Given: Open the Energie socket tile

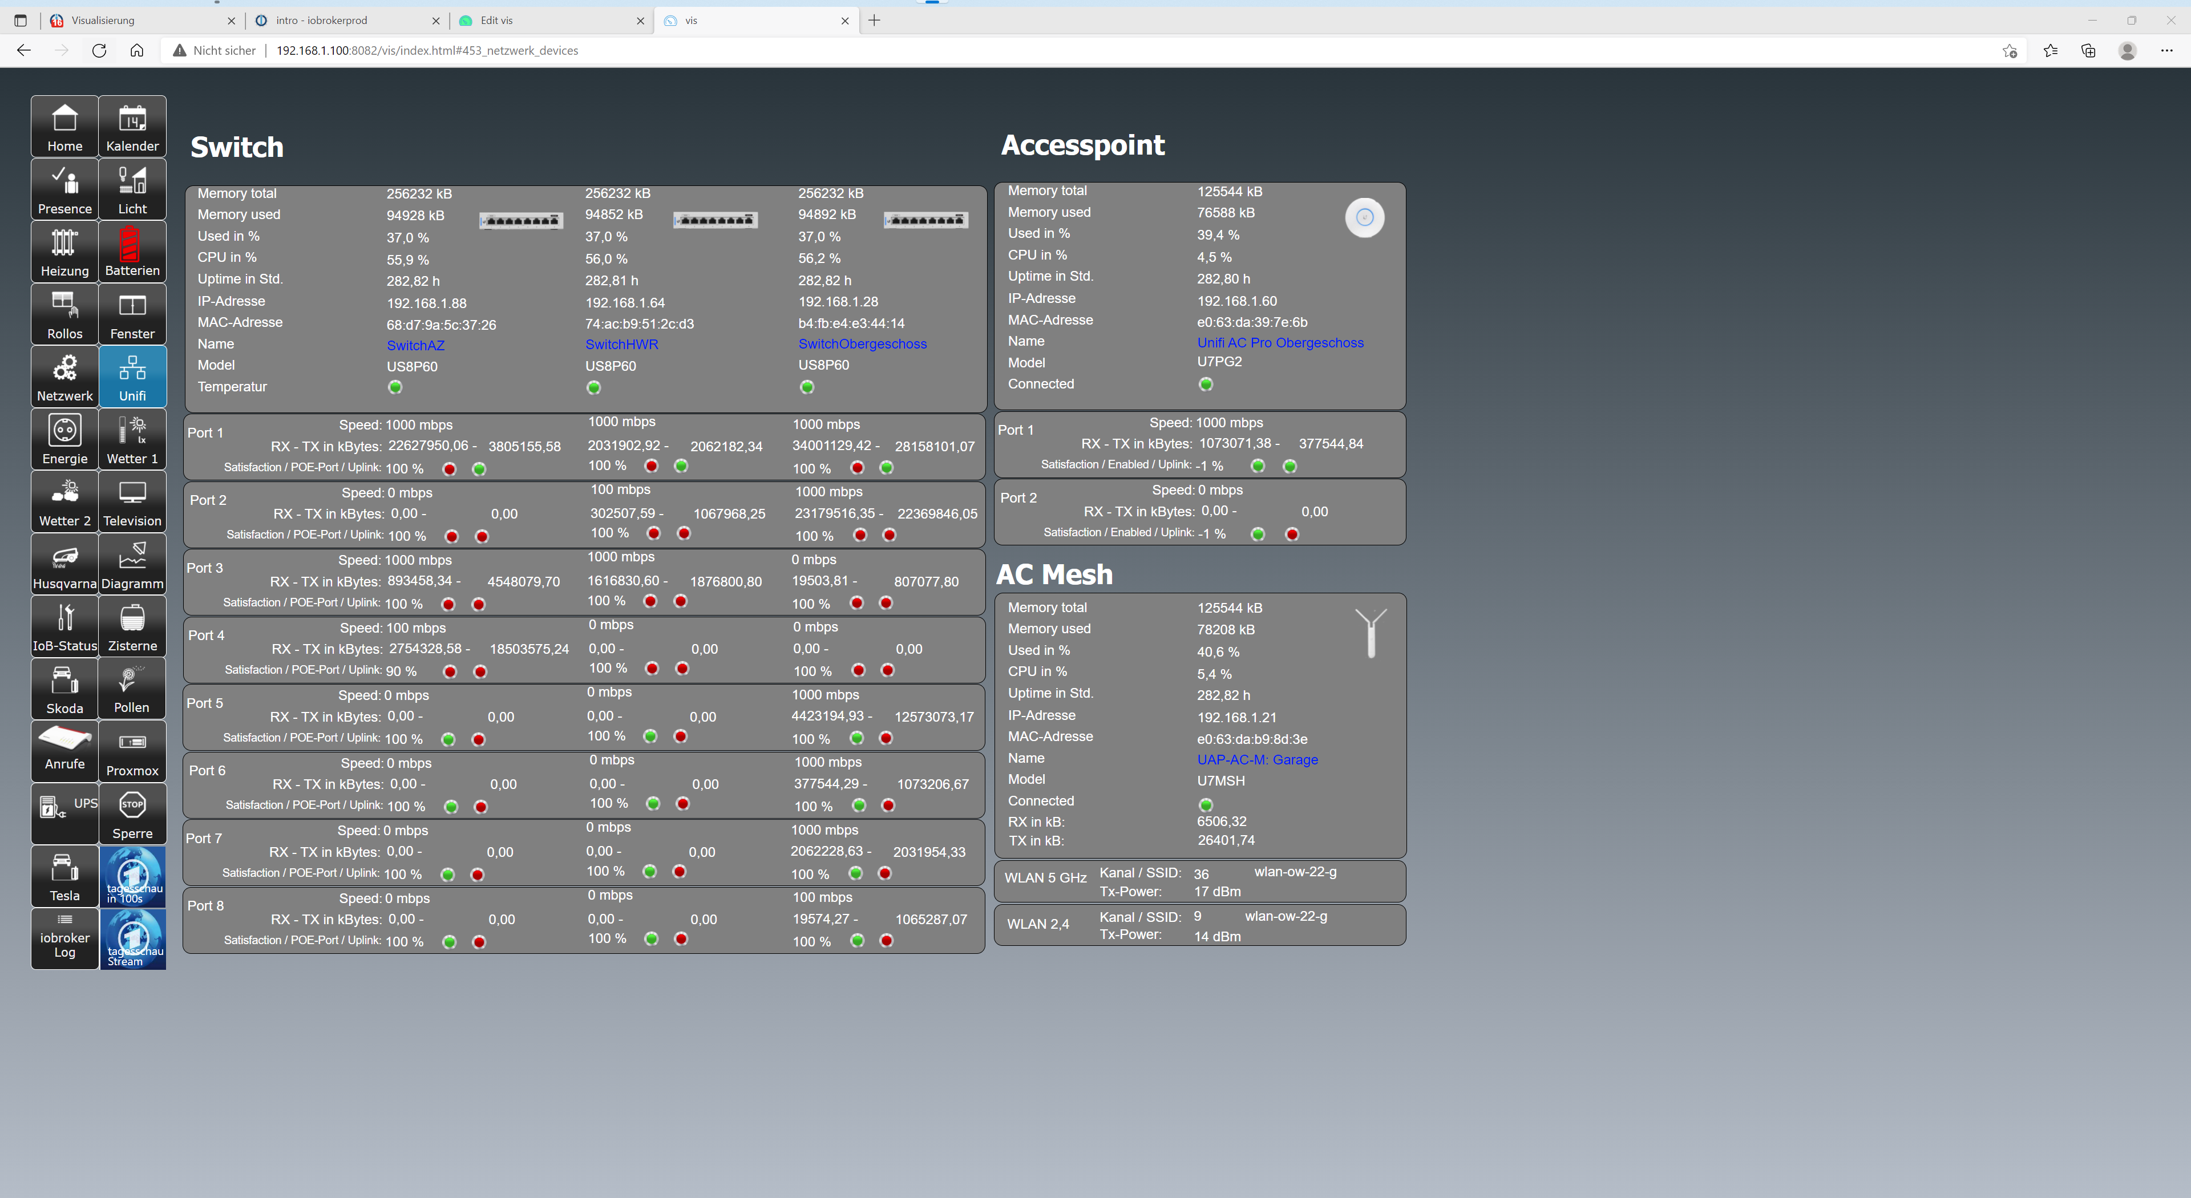Looking at the screenshot, I should pos(64,439).
